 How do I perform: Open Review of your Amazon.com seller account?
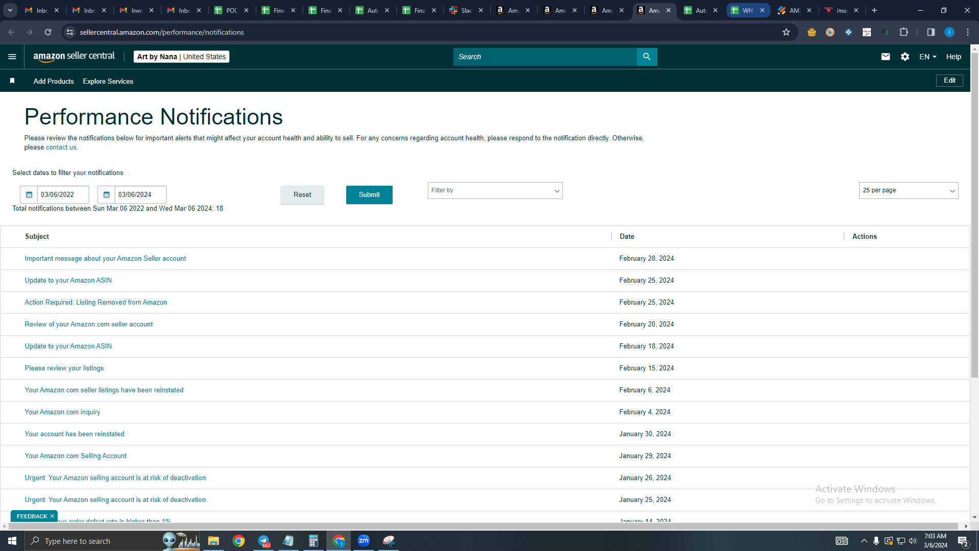(89, 324)
